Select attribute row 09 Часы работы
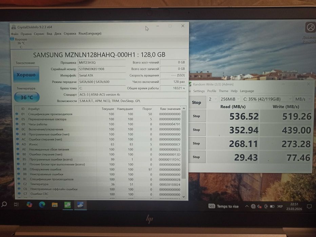Screen dimensions: 316x237 [98, 124]
